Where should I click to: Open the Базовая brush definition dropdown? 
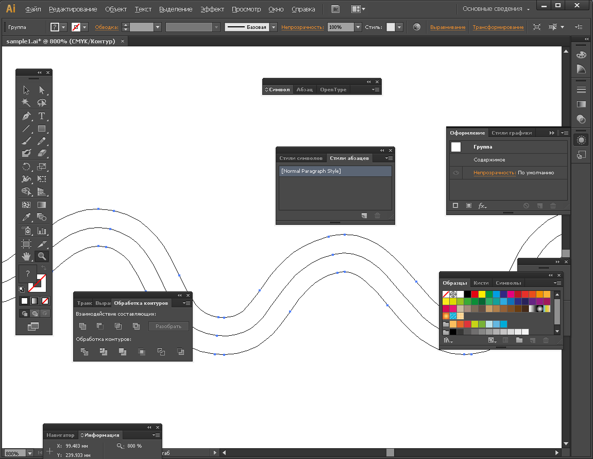pyautogui.click(x=274, y=27)
